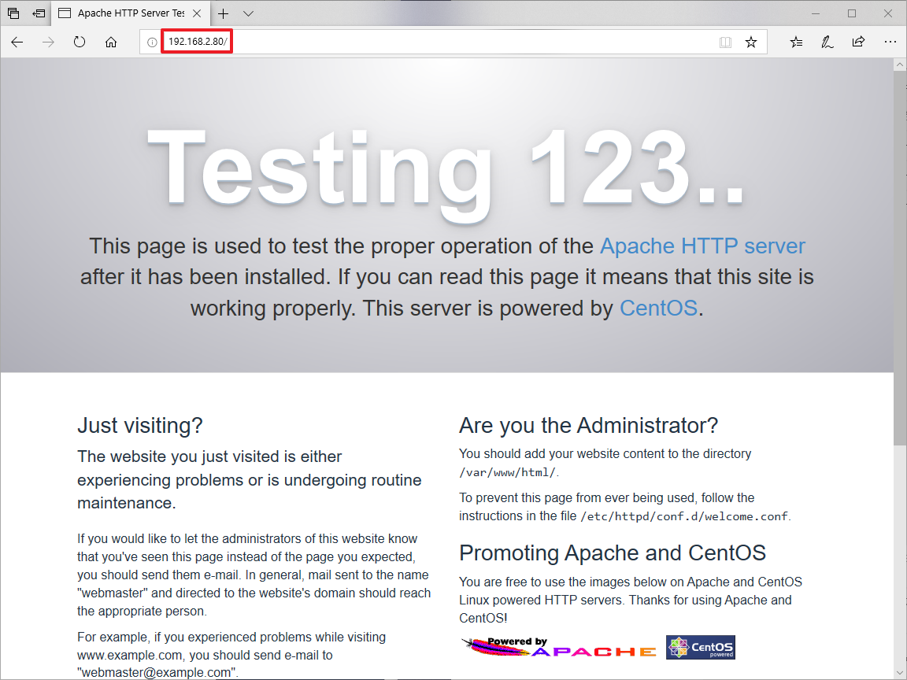Open a new tab
Screen dimensions: 907x680
(x=224, y=13)
